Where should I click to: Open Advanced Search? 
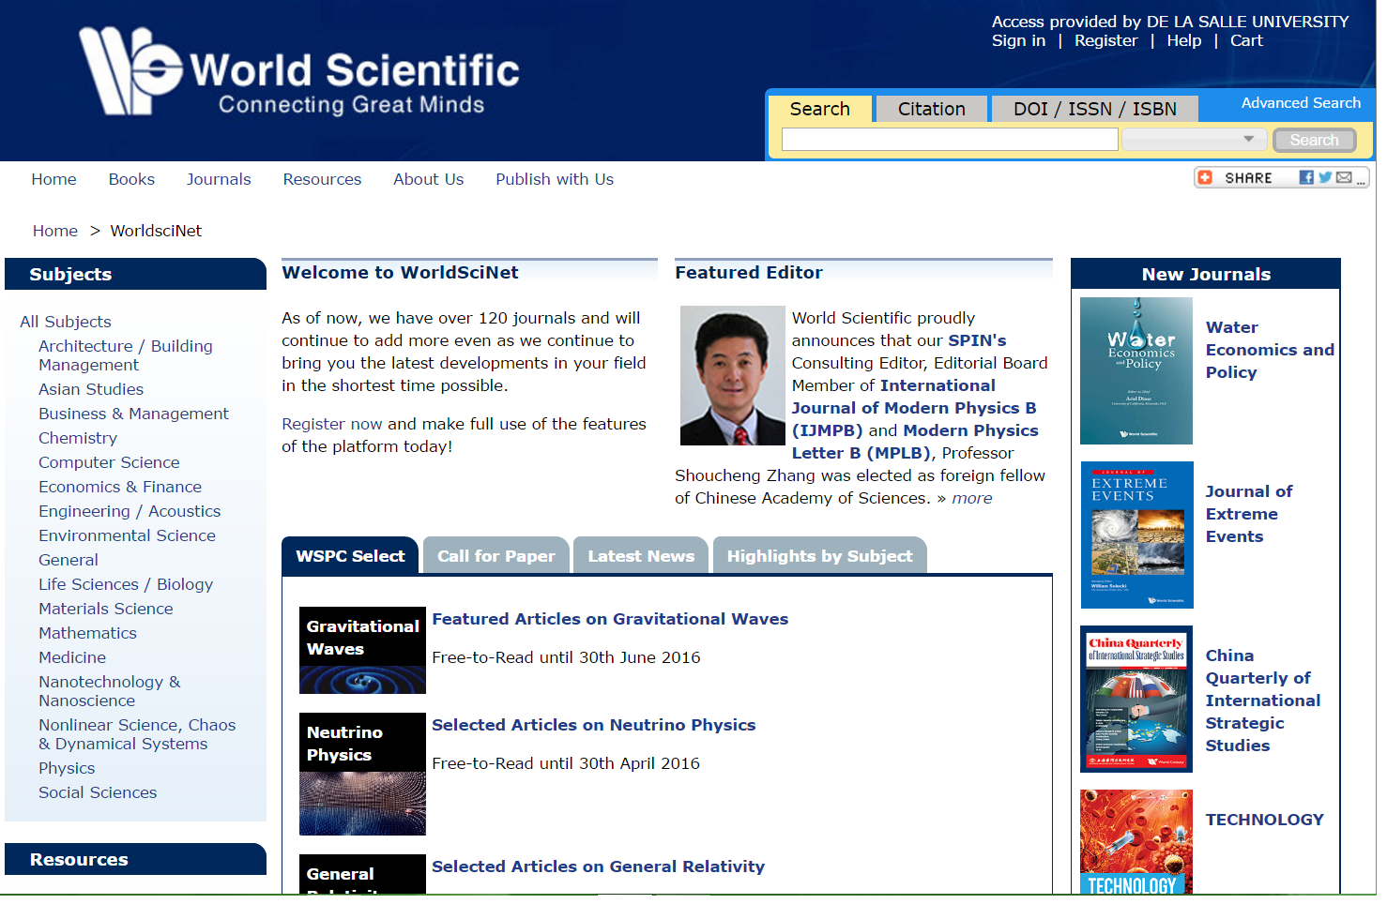point(1301,102)
